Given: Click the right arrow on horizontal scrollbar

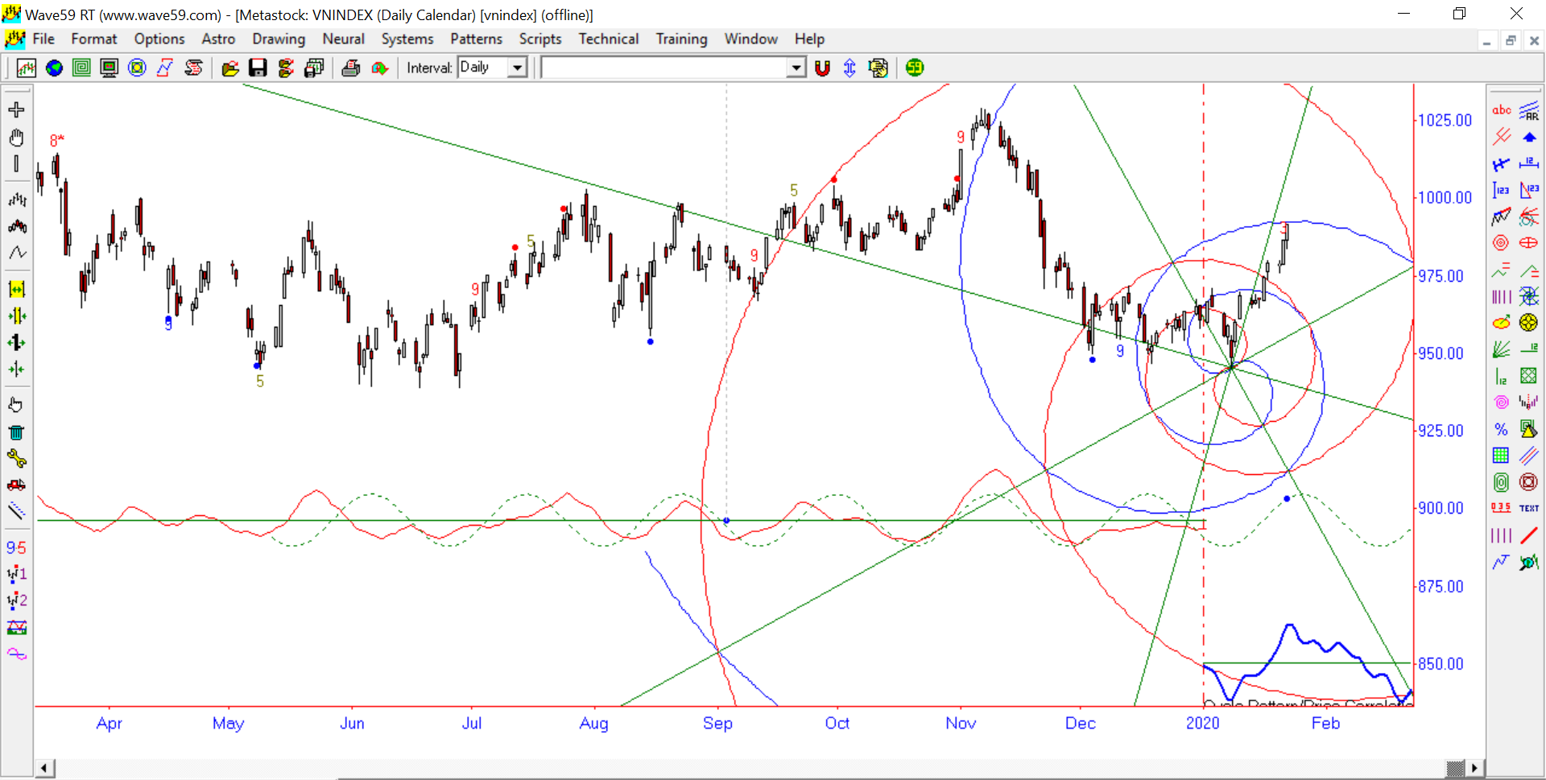Looking at the screenshot, I should [x=1474, y=768].
